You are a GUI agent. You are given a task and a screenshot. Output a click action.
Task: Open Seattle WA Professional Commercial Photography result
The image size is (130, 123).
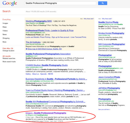tap(55, 102)
